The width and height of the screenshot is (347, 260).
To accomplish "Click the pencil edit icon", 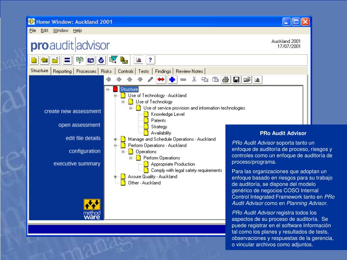I will 150,79.
